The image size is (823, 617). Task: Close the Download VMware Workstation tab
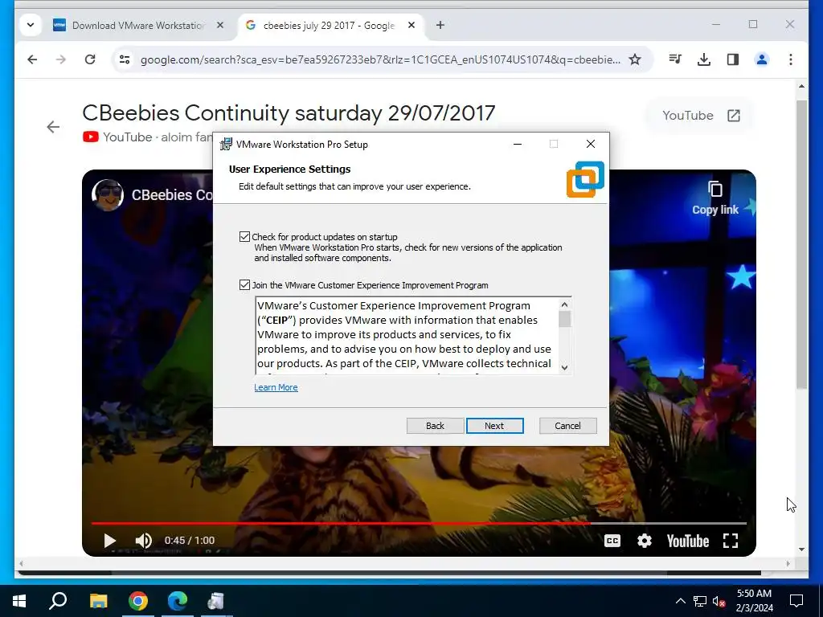220,25
